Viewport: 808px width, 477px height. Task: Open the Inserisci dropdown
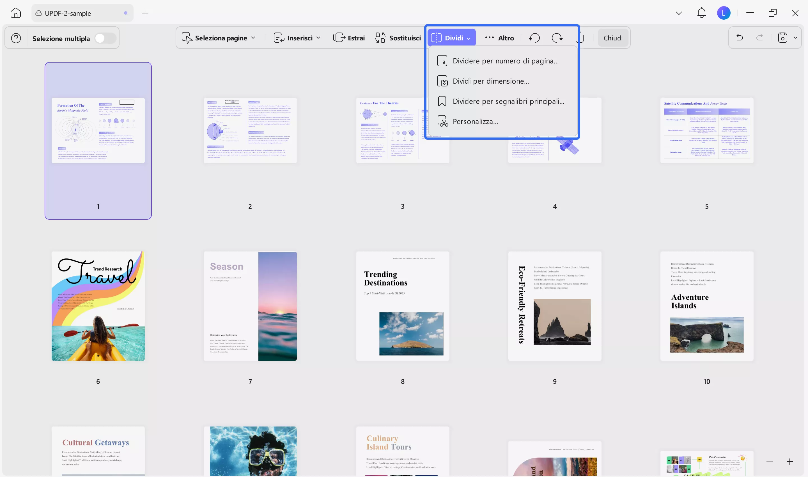297,38
